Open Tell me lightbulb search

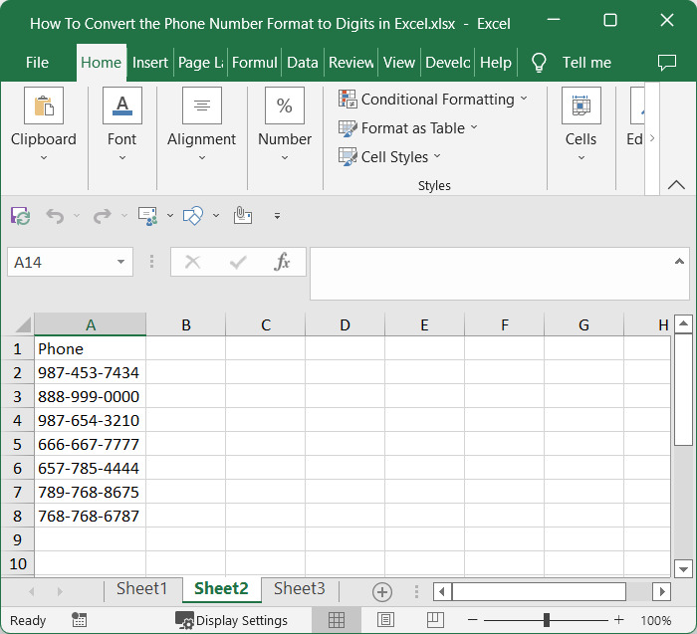click(539, 63)
